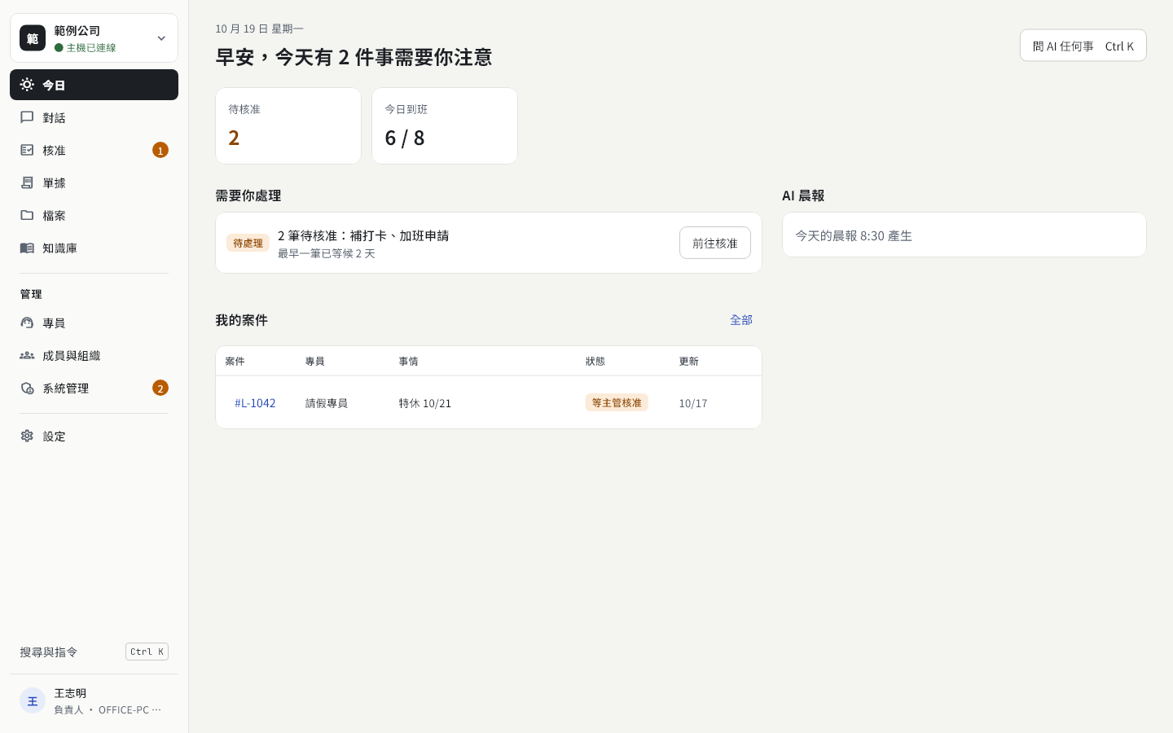Screen dimensions: 1173x733
Task: Click the 特休 10/21 cell
Action: 424,403
